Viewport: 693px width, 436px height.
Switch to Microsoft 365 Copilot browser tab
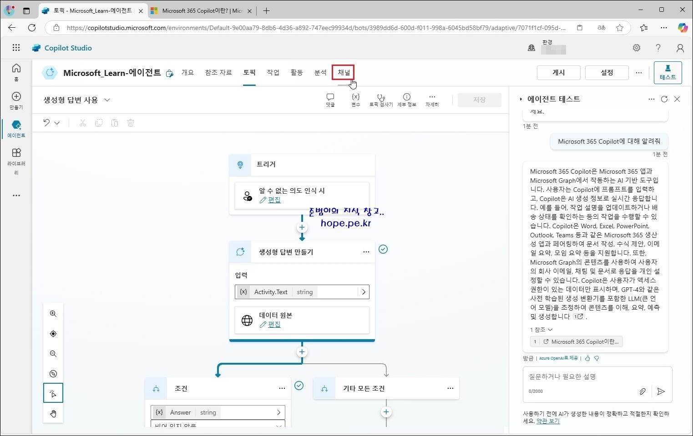202,11
